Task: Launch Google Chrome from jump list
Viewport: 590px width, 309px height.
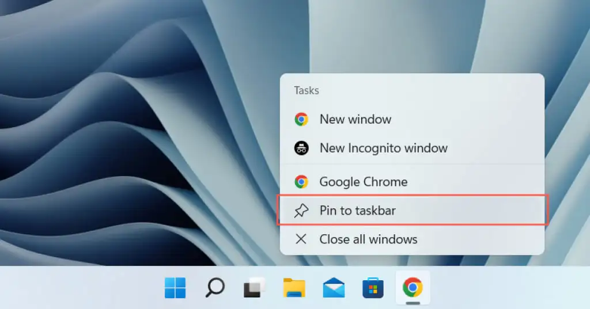Action: [x=413, y=182]
